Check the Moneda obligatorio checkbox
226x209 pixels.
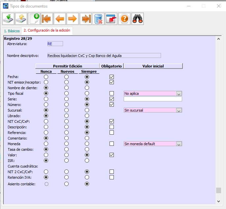[x=112, y=144]
